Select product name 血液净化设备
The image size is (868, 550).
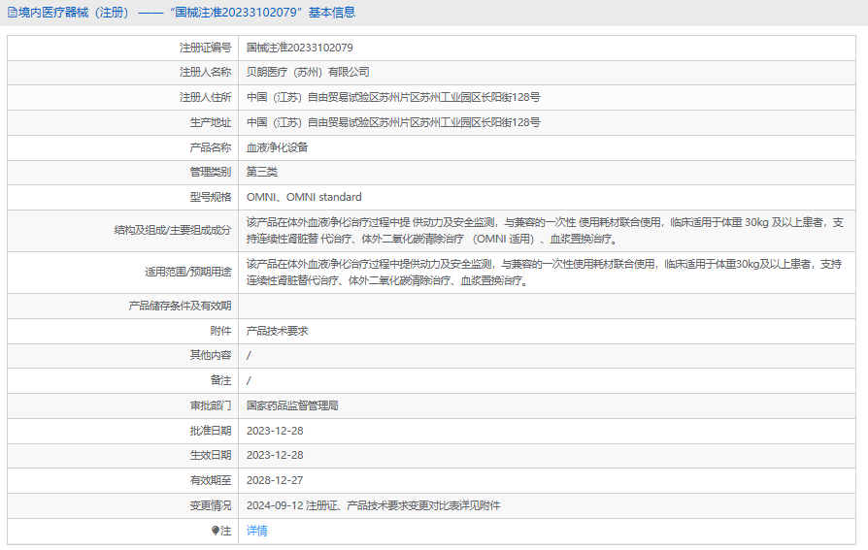coord(277,147)
